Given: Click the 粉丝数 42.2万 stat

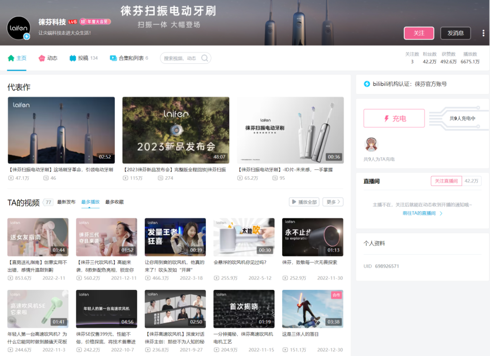Looking at the screenshot, I should click(x=429, y=58).
